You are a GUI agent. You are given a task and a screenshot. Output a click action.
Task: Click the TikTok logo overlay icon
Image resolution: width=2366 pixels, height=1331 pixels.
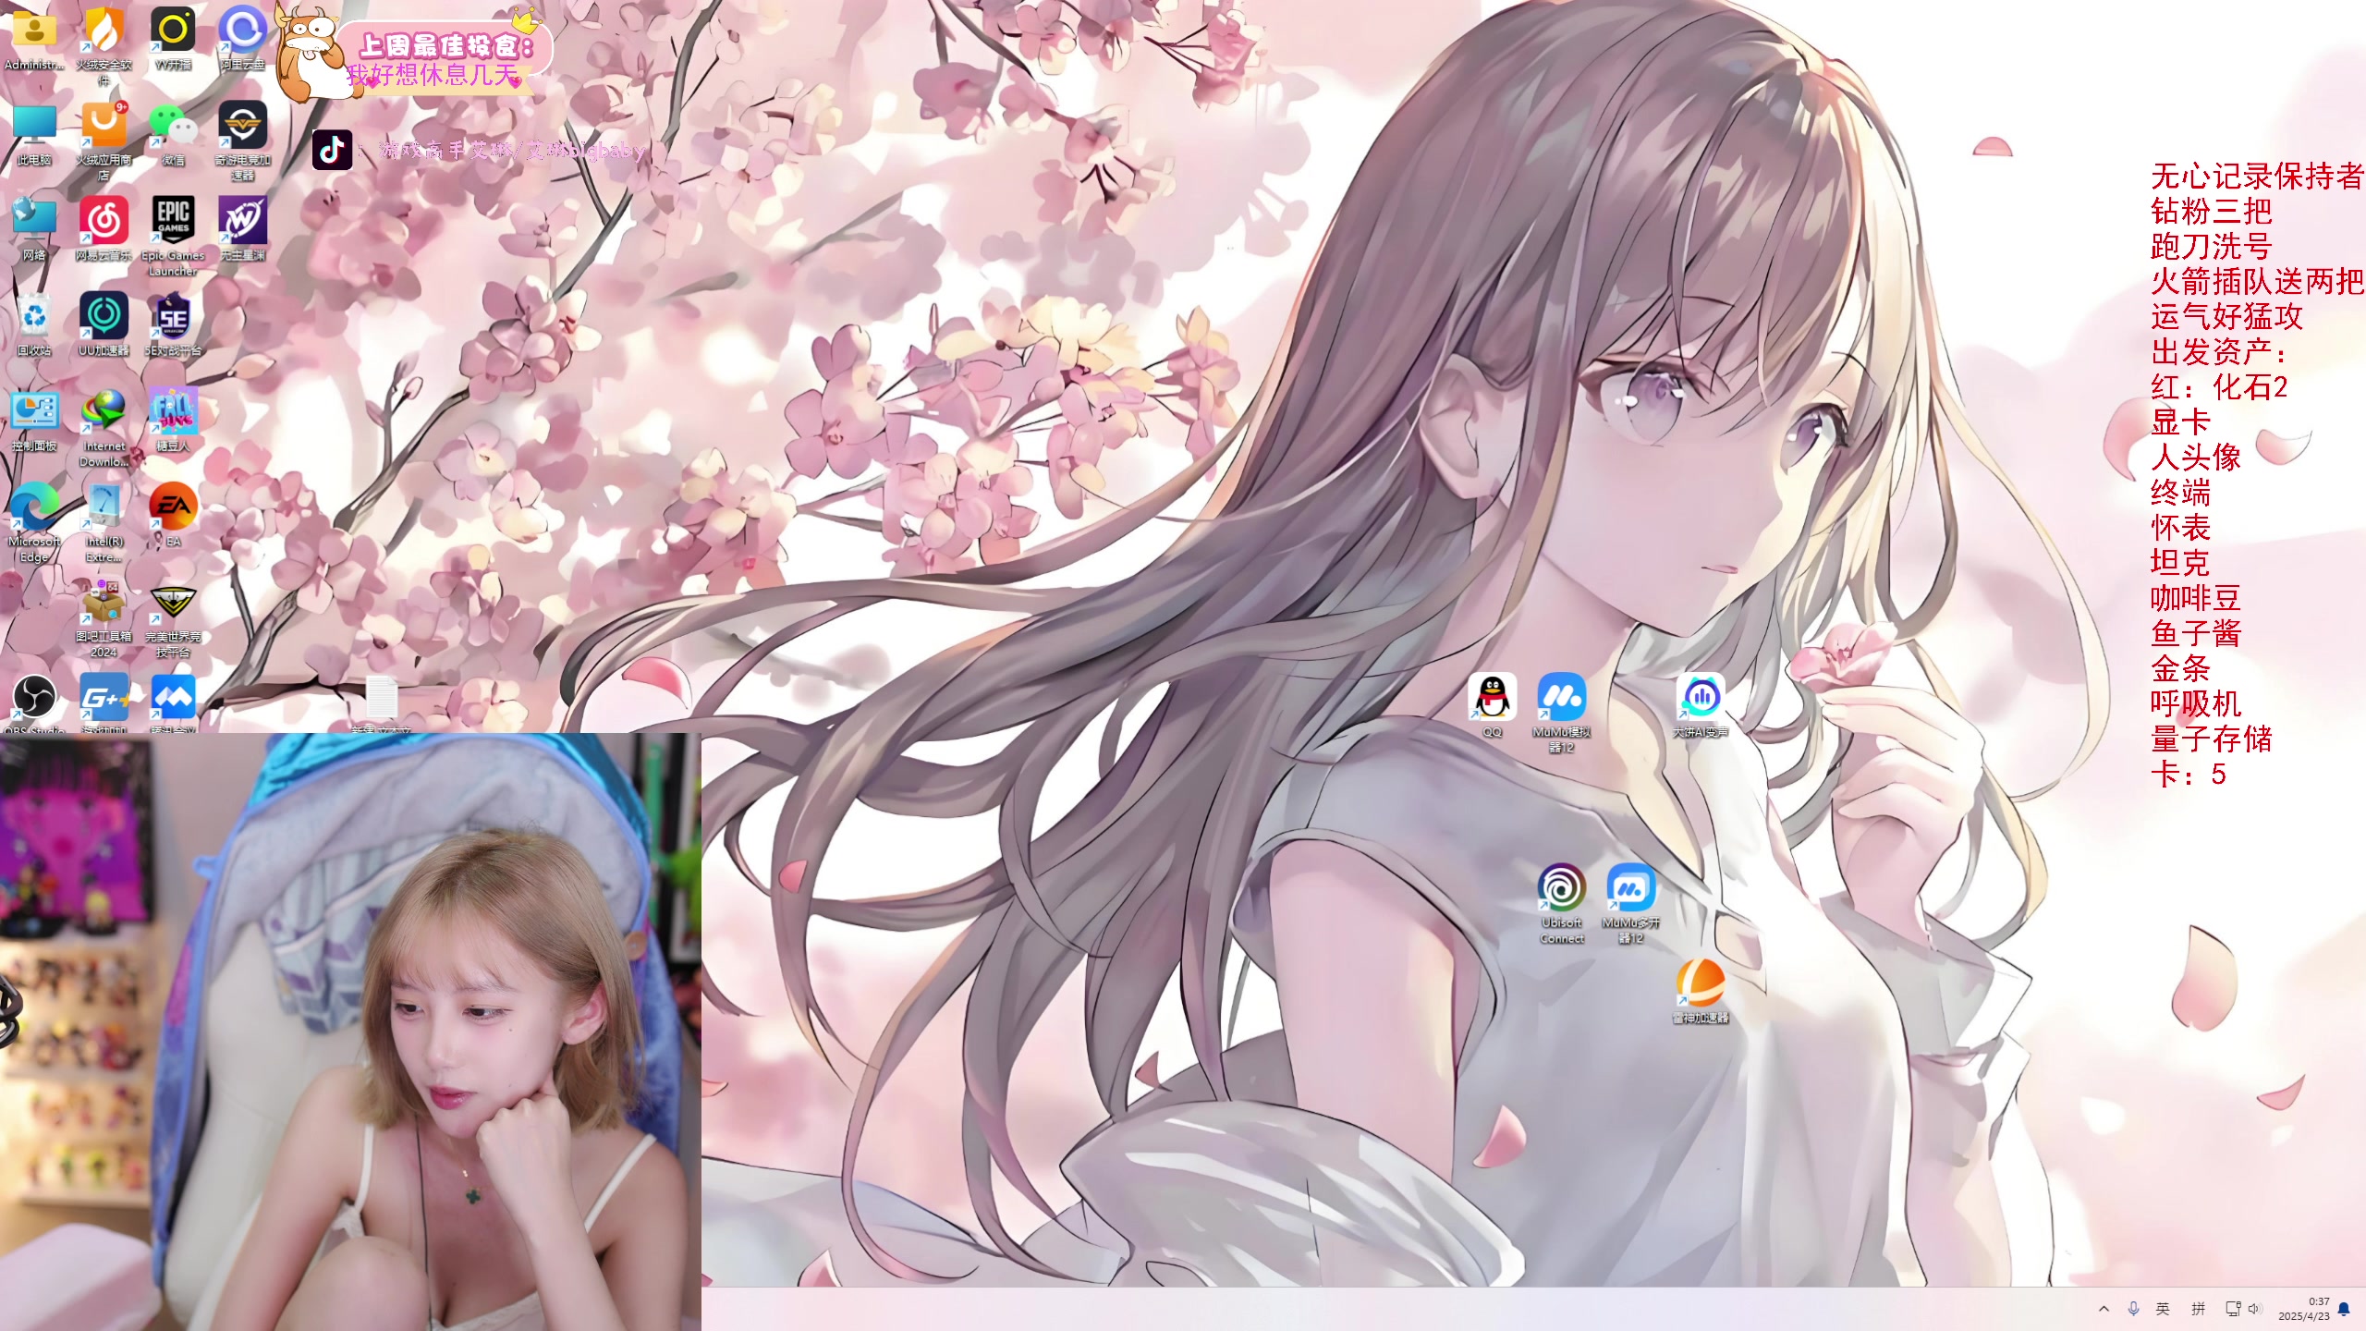point(332,150)
